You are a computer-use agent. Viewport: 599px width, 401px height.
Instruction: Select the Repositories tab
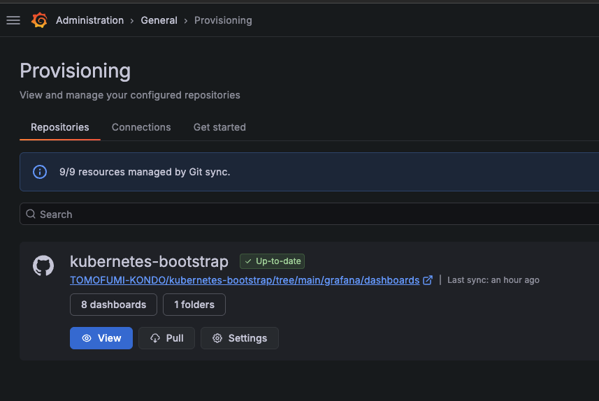pyautogui.click(x=60, y=127)
